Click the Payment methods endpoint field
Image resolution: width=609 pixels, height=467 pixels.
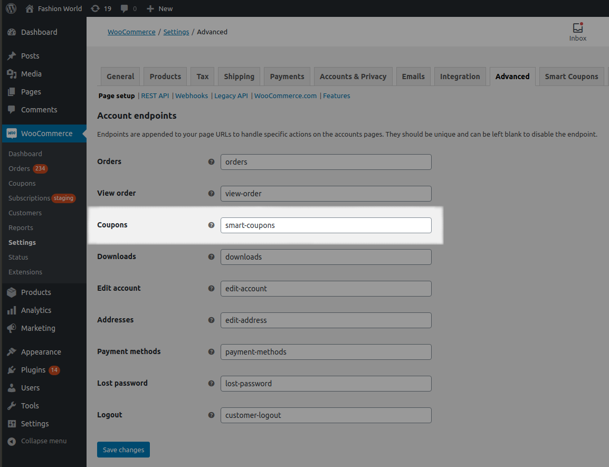click(x=326, y=352)
